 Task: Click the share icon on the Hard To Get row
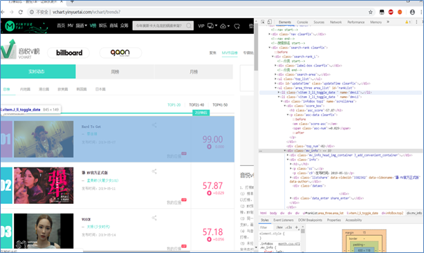[x=154, y=125]
